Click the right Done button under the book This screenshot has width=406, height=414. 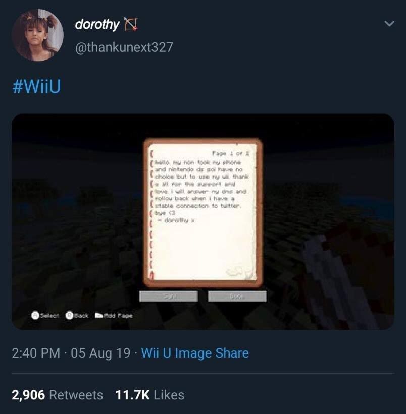(x=237, y=297)
